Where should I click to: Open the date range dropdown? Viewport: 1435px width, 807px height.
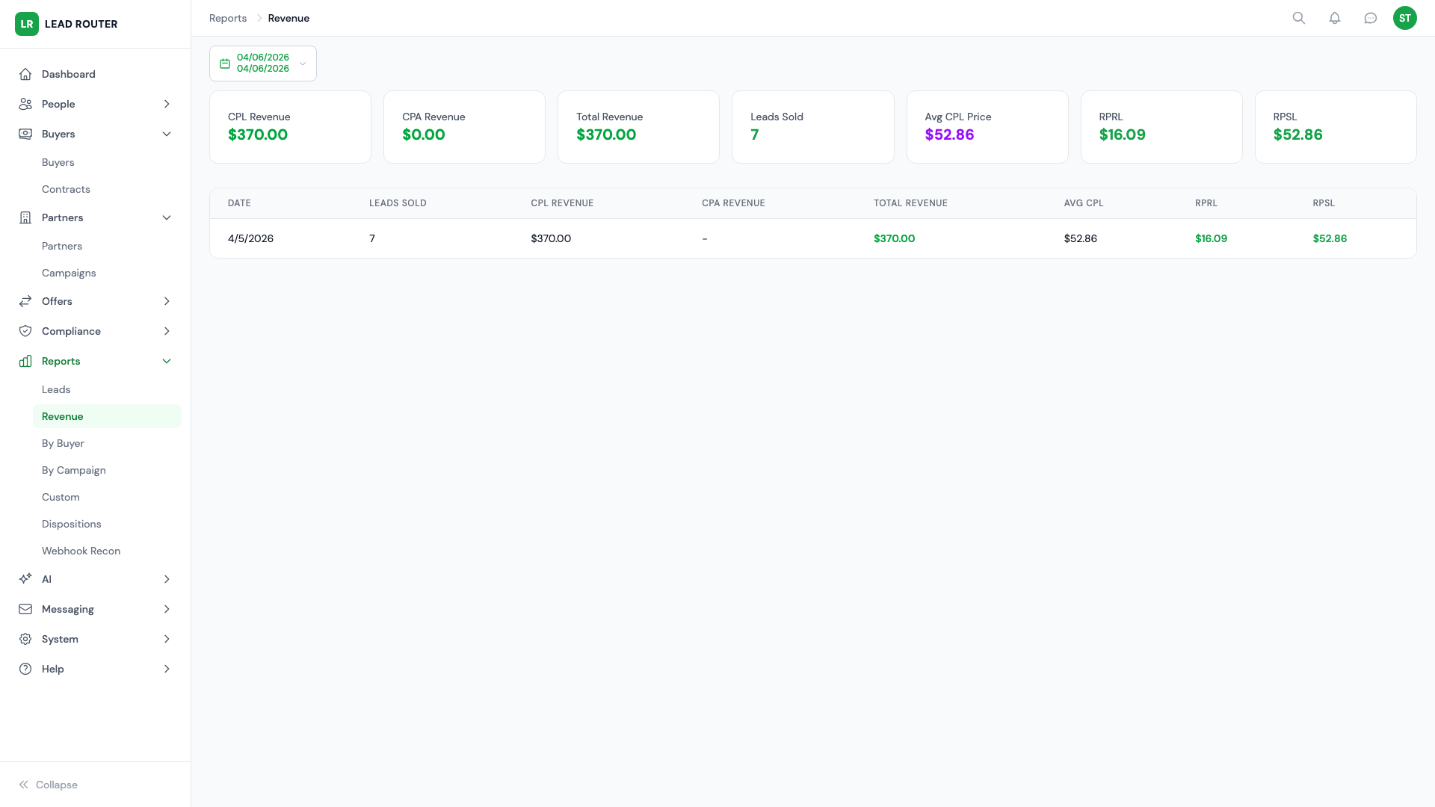pyautogui.click(x=303, y=64)
